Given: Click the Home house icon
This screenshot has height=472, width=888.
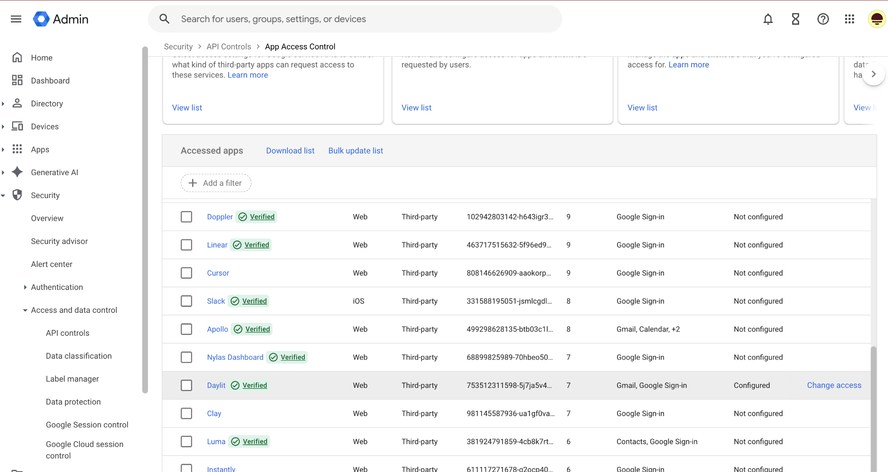Looking at the screenshot, I should (17, 58).
